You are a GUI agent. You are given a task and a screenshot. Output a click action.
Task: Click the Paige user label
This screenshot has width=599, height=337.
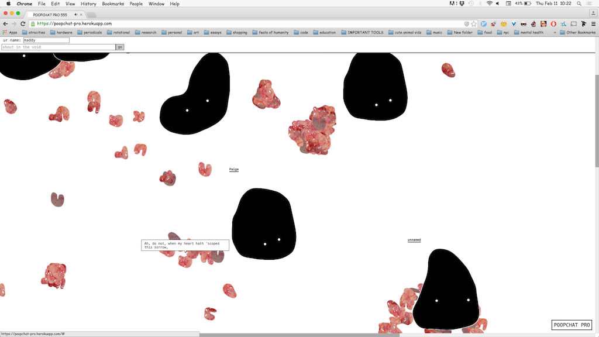[233, 170]
